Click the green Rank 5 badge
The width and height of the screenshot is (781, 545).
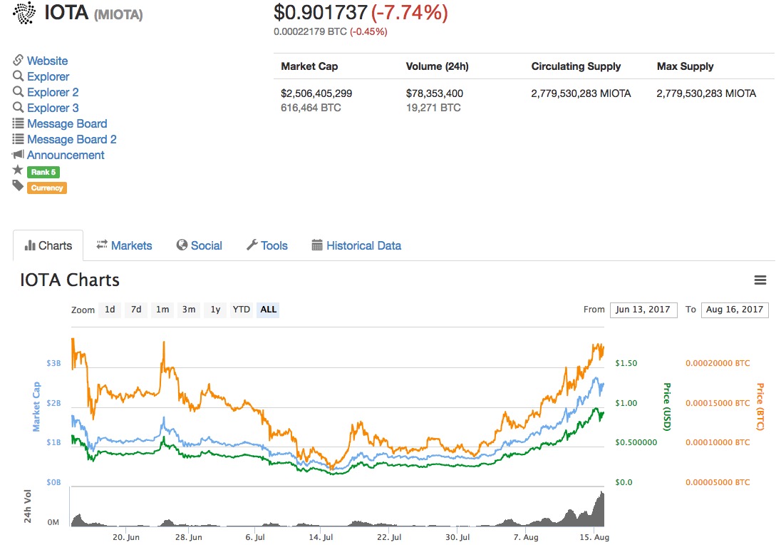coord(43,172)
